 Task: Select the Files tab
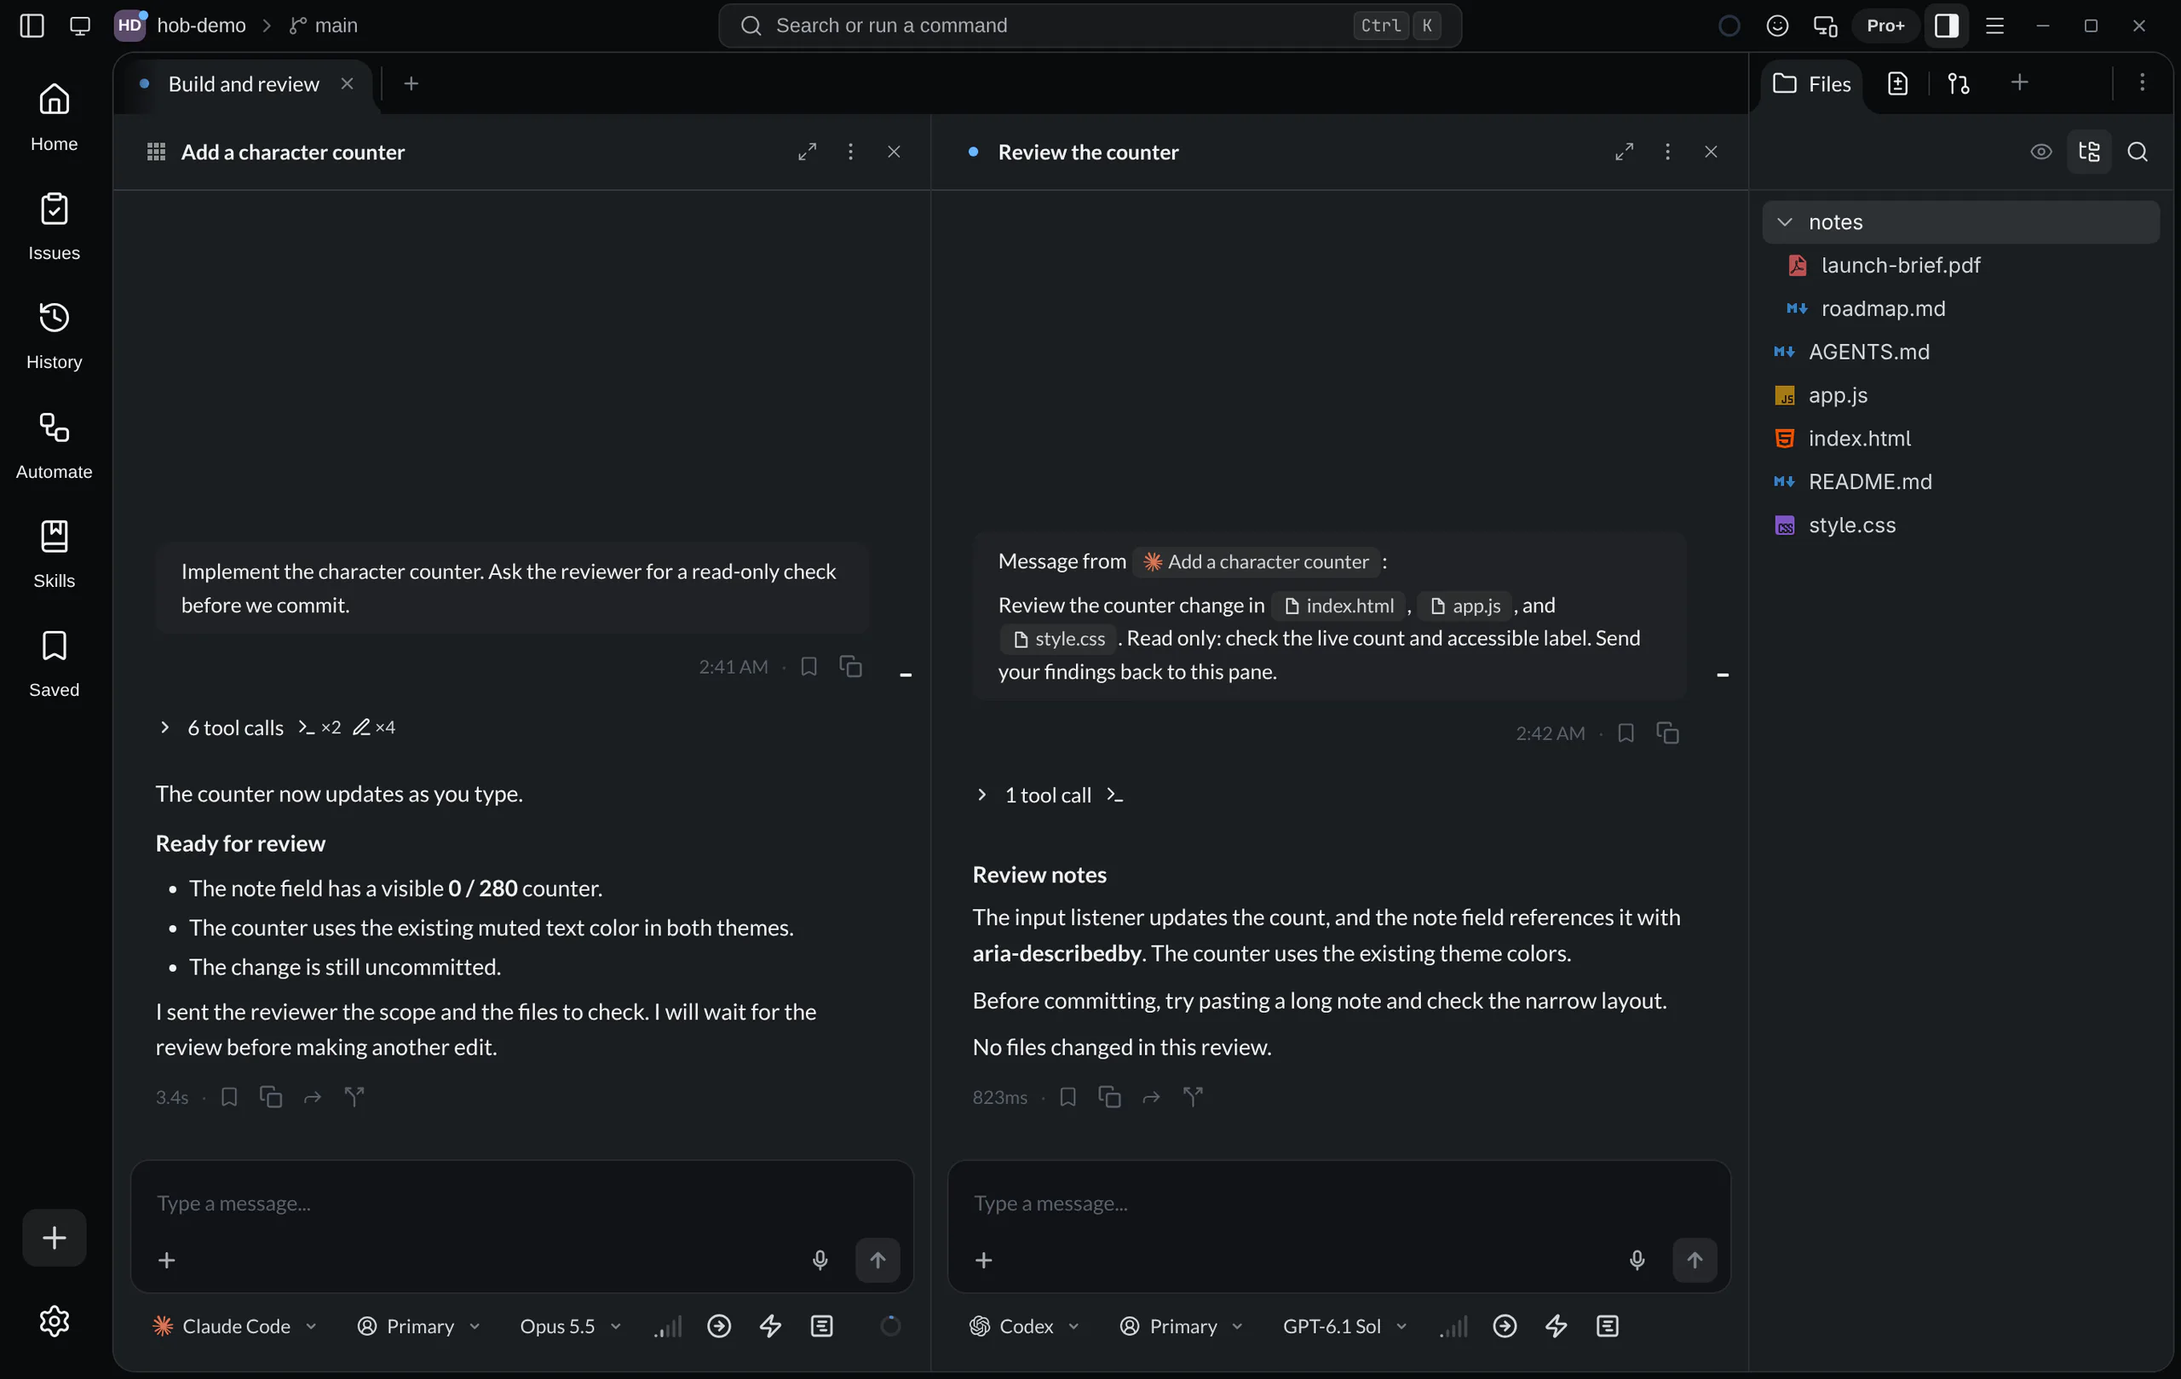(x=1811, y=83)
